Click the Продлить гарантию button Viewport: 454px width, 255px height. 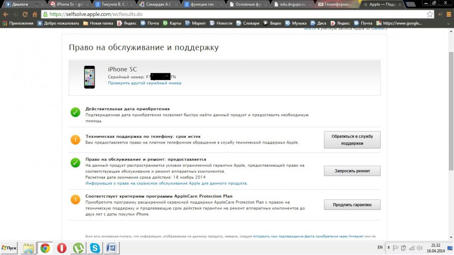[x=352, y=205]
